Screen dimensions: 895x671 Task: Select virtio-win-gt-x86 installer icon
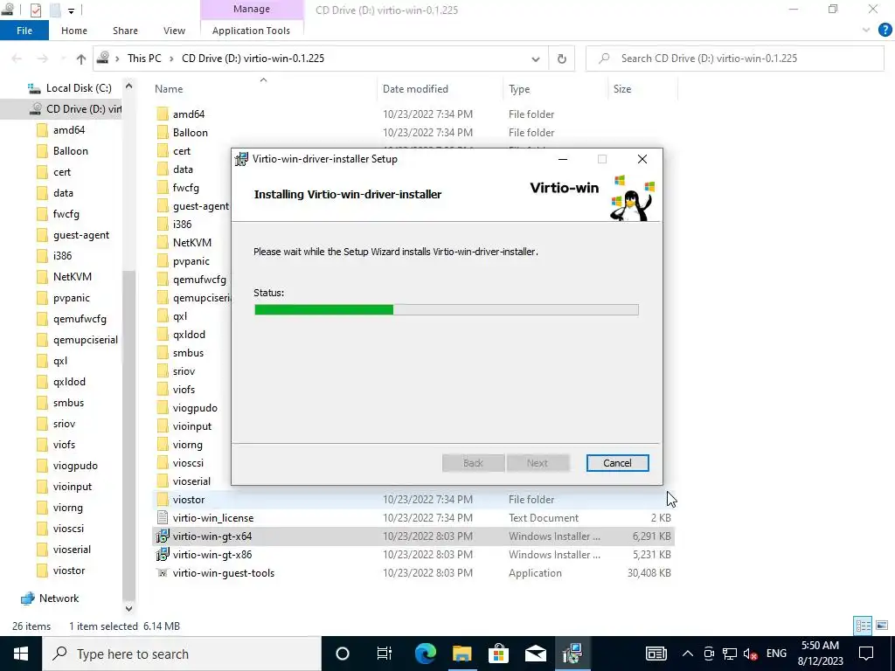pos(163,554)
